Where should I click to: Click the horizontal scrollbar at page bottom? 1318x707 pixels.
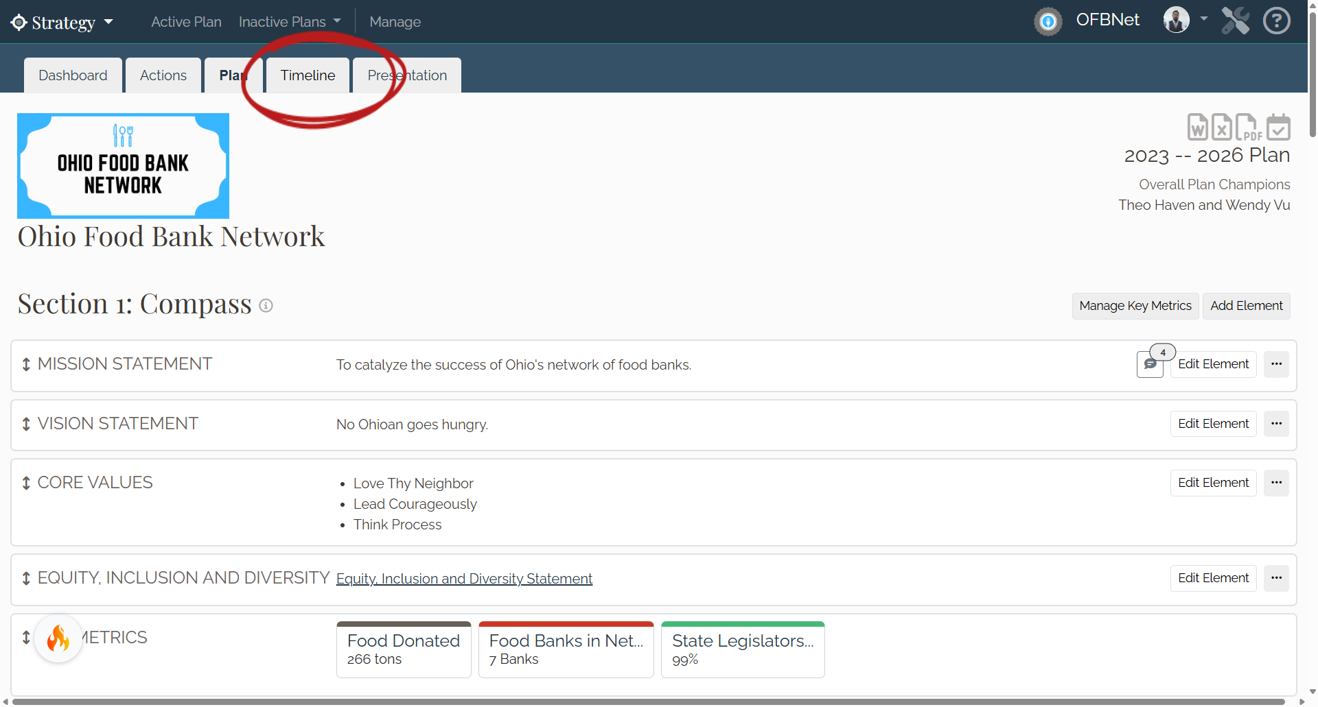click(649, 702)
